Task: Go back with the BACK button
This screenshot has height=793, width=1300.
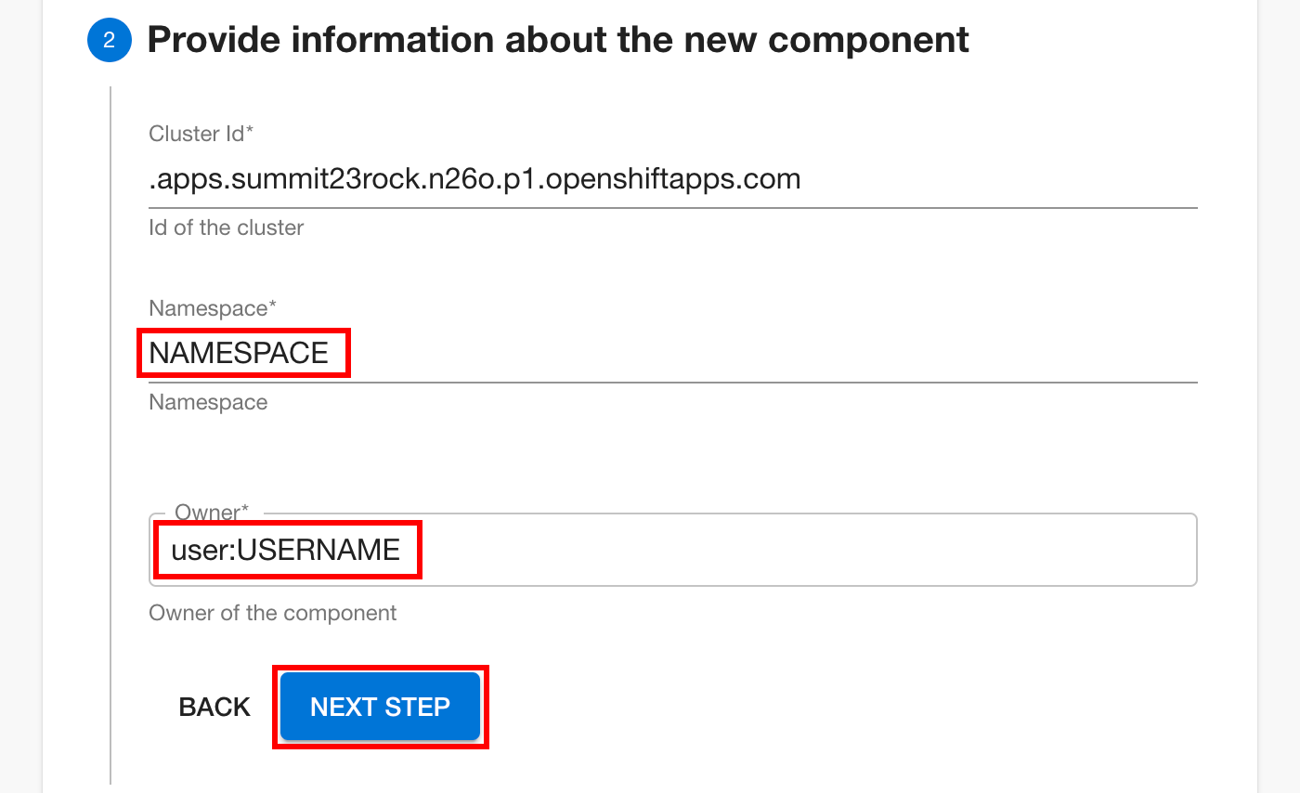Action: click(x=214, y=707)
